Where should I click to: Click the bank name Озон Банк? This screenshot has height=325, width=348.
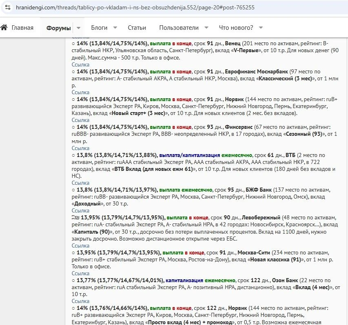[x=285, y=281]
